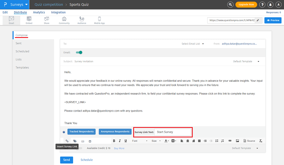Viewport: 284px width, 165px height.
Task: Click the Responses: 0 counter
Action: coord(274,13)
